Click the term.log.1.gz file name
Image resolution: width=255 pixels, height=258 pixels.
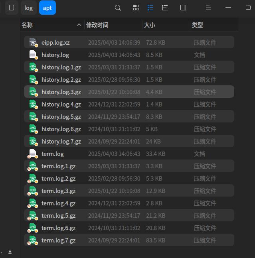pos(58,166)
